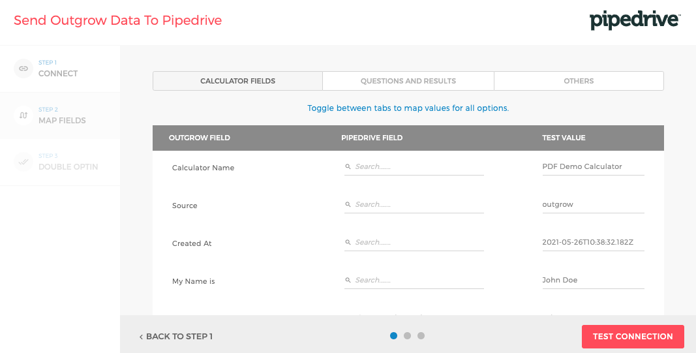Image resolution: width=696 pixels, height=353 pixels.
Task: Click test value PDF Demo Calculator field
Action: [593, 167]
